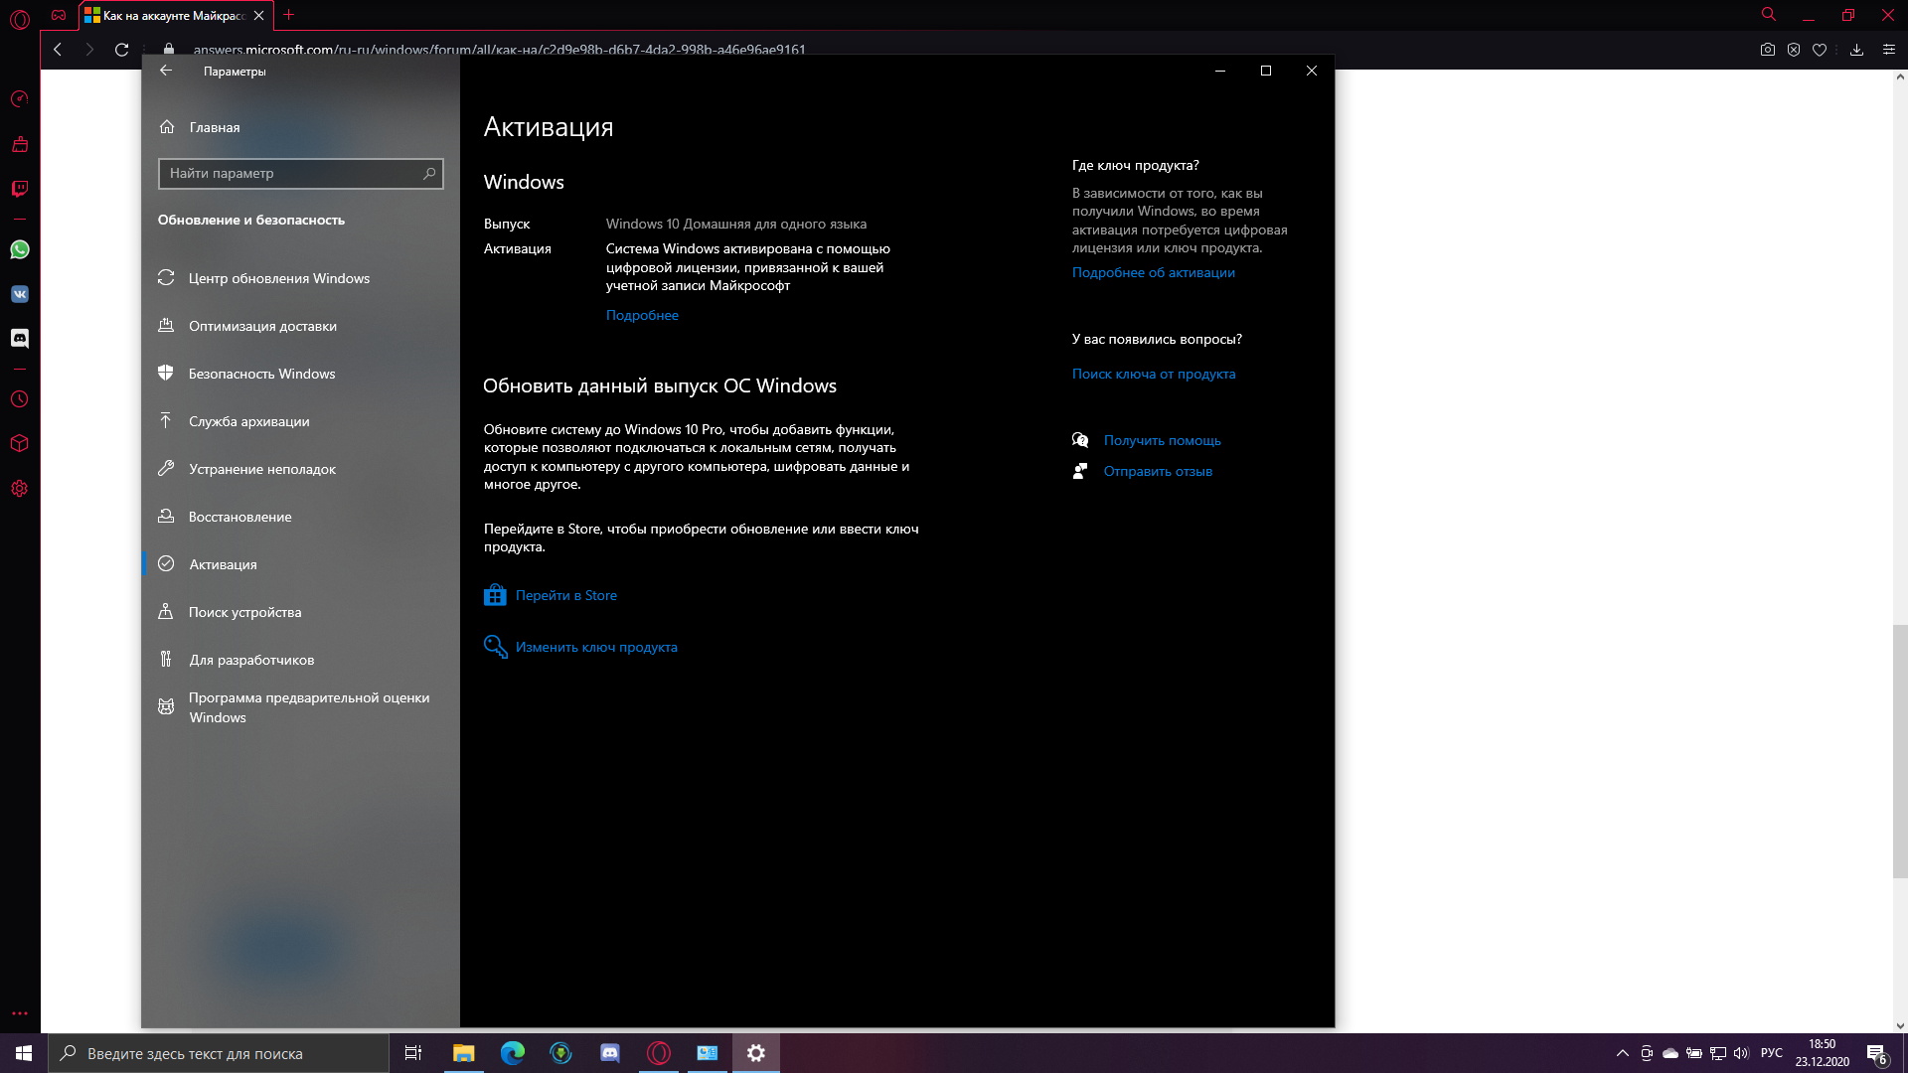Open notification center with 6 badge
Viewport: 1908px width, 1073px height.
point(1877,1053)
